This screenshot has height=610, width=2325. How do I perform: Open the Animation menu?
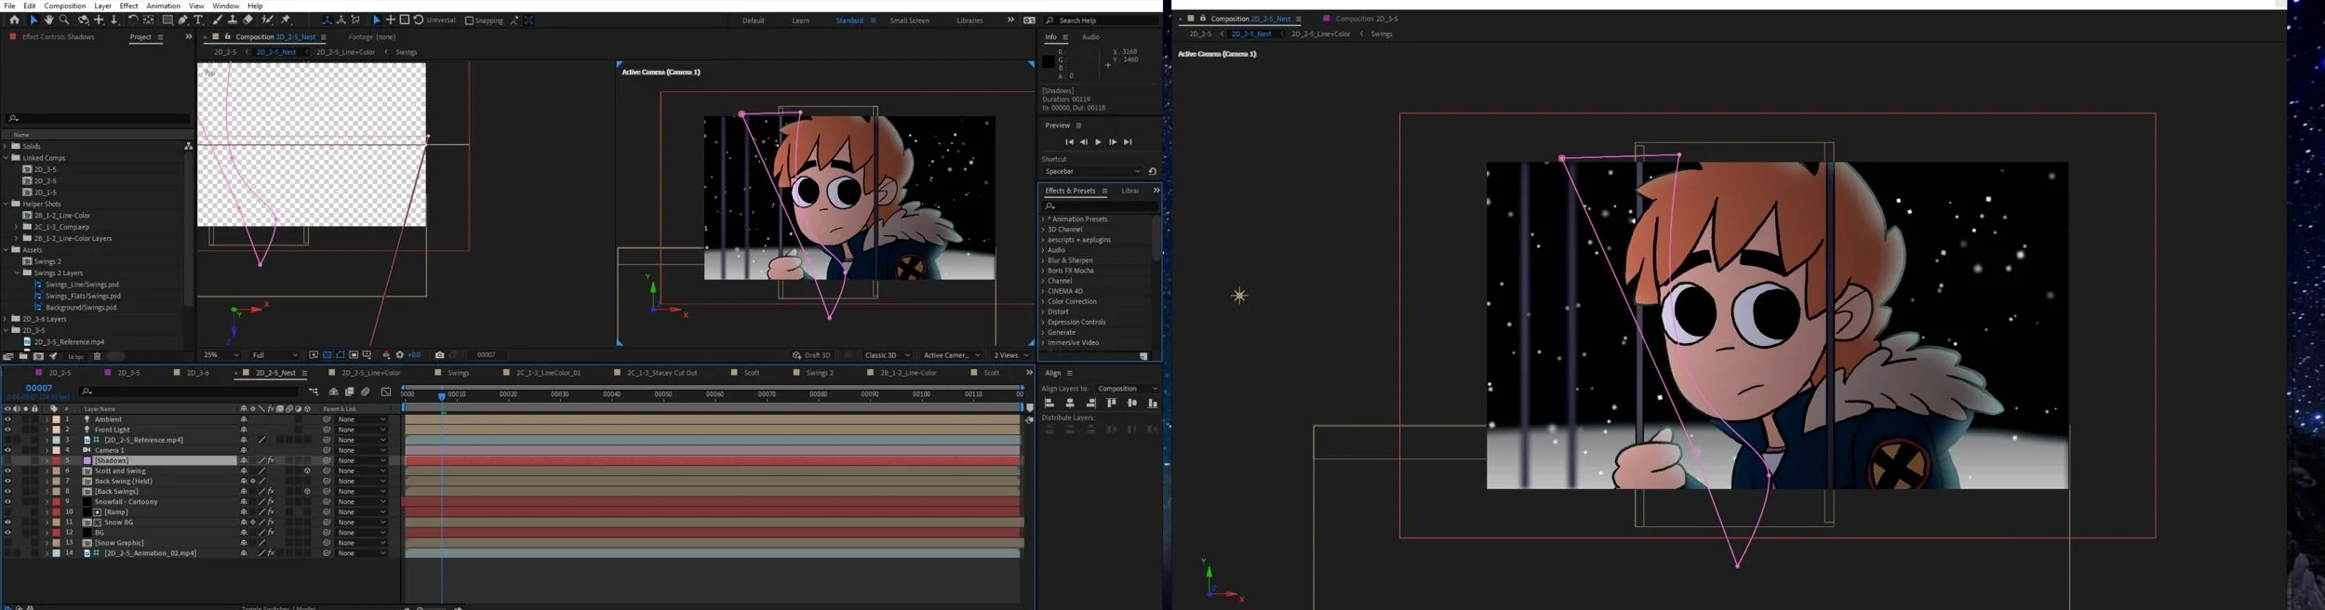click(x=163, y=6)
